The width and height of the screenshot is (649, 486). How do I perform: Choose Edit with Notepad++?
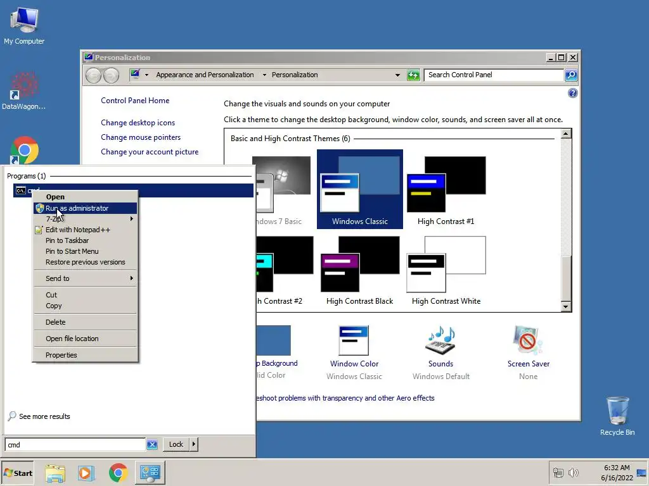pos(85,230)
